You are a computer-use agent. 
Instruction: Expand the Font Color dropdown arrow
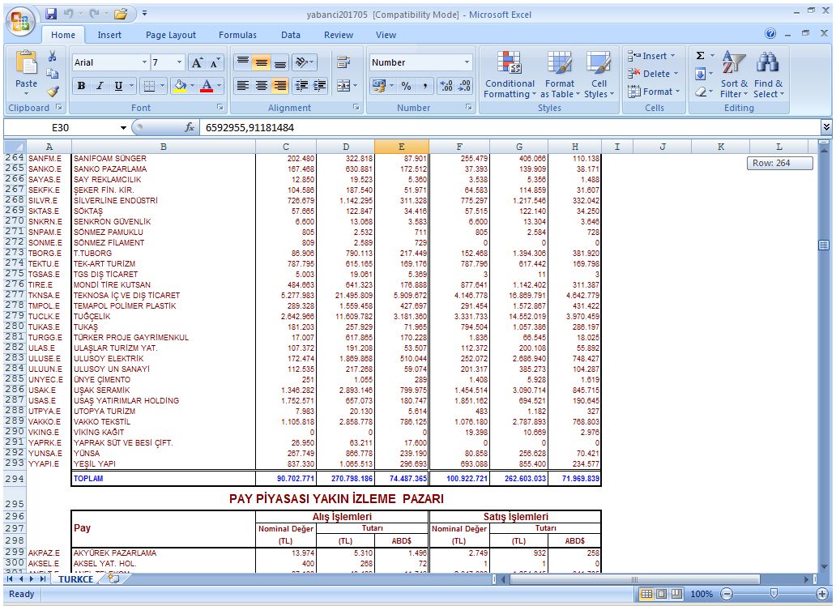point(219,86)
